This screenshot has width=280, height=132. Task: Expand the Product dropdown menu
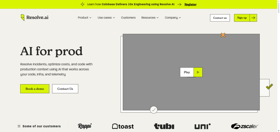[84, 18]
